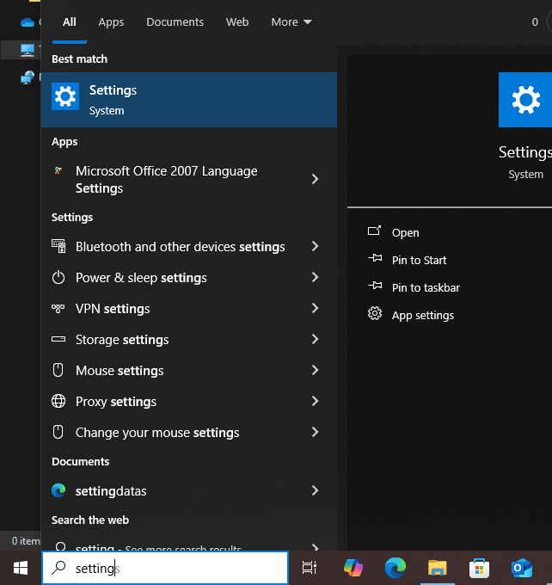
Task: Expand Bluetooth and other devices settings chevron
Action: [x=316, y=246]
